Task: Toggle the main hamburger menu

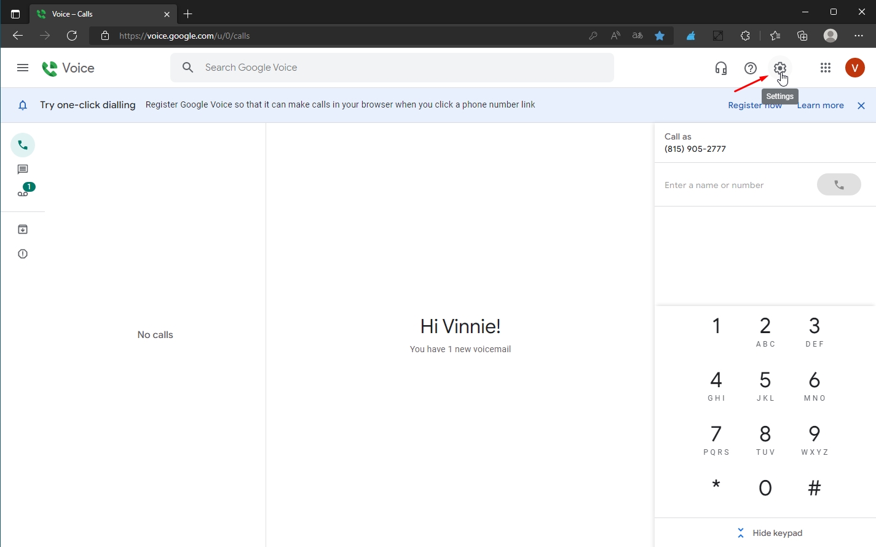Action: [x=23, y=68]
